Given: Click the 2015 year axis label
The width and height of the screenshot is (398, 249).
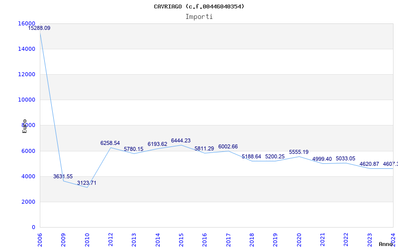Looking at the screenshot, I should pyautogui.click(x=181, y=240).
